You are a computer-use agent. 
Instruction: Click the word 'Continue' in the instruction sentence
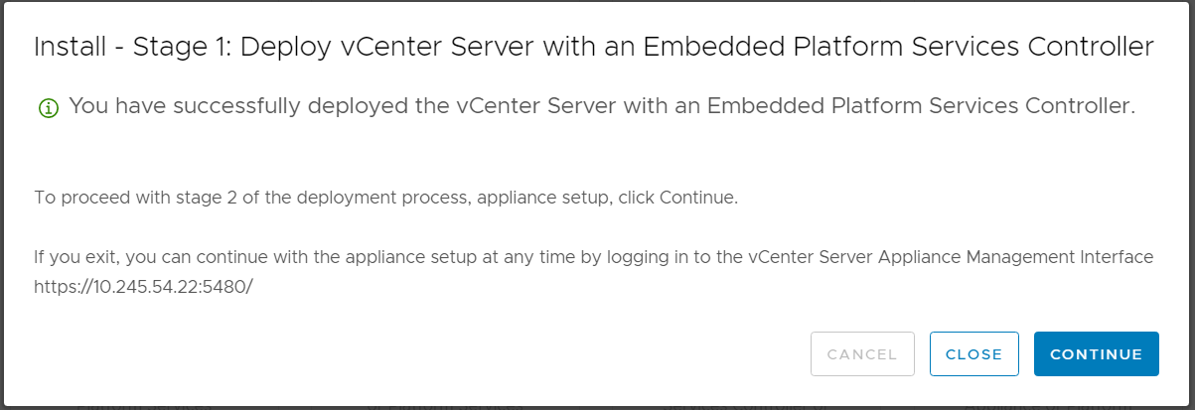click(696, 198)
